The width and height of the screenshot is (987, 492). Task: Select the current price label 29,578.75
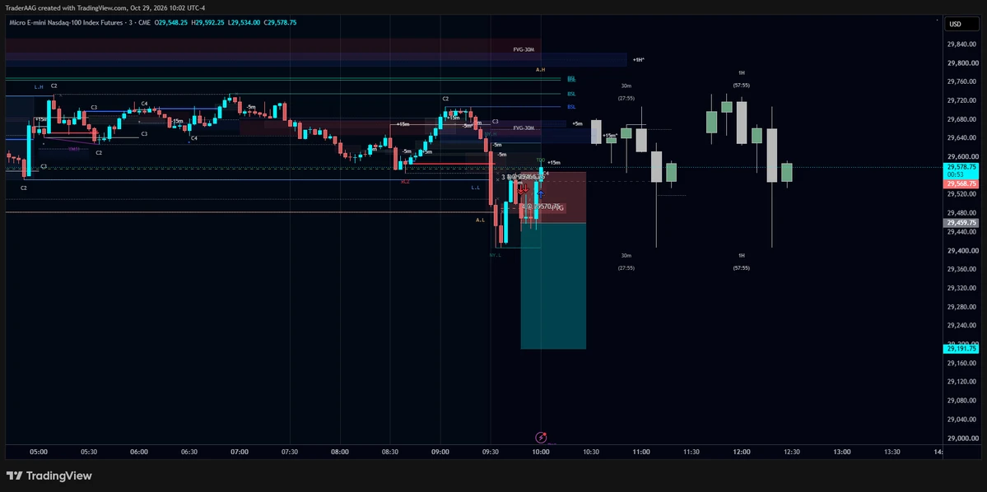(x=961, y=167)
